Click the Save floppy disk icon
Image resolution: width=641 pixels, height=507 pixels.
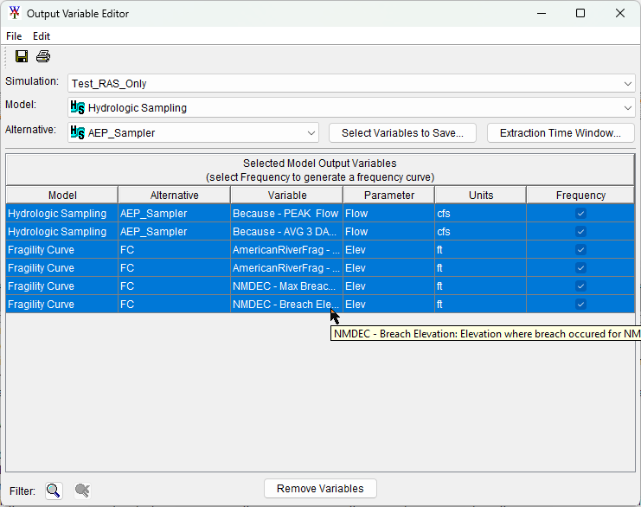pos(22,57)
